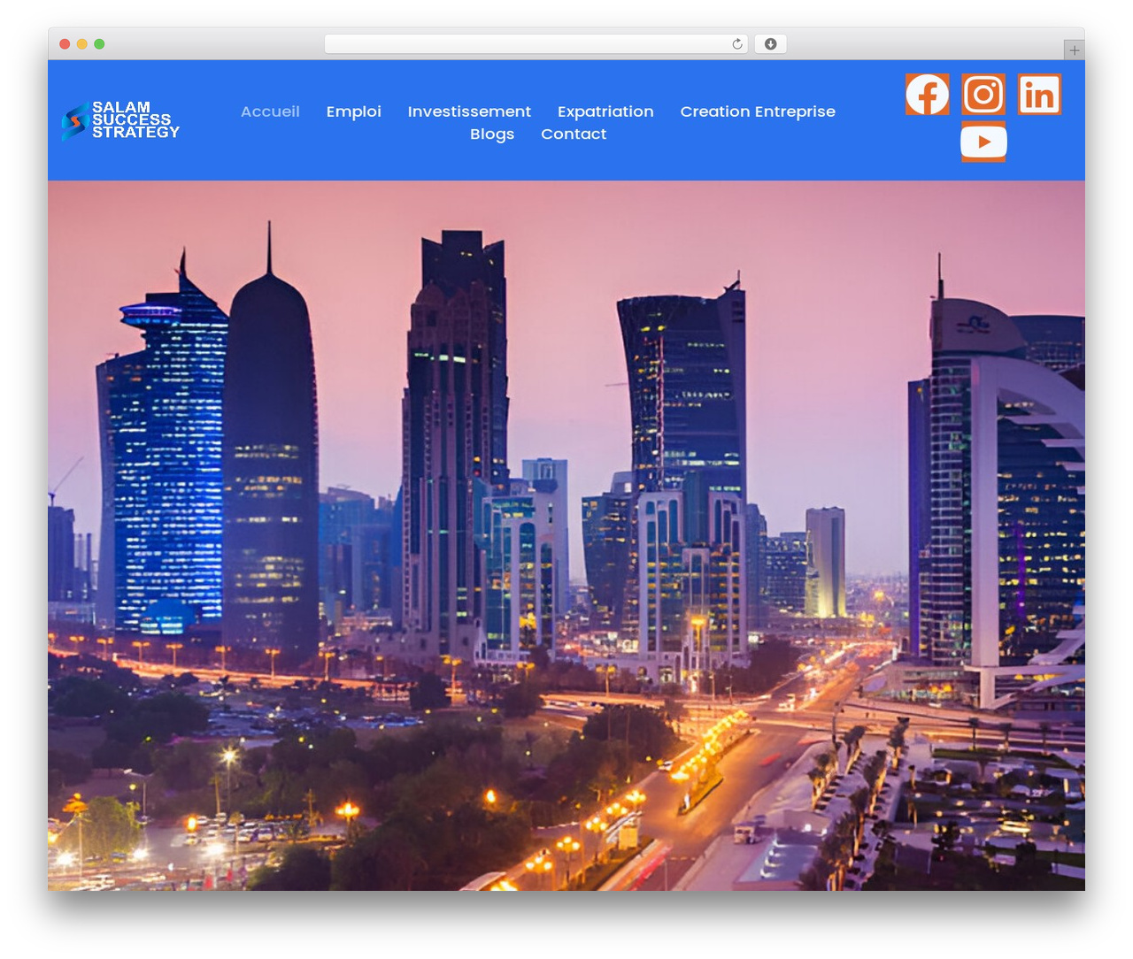The height and width of the screenshot is (959, 1133).
Task: Open the Investissement menu item
Action: tap(469, 111)
